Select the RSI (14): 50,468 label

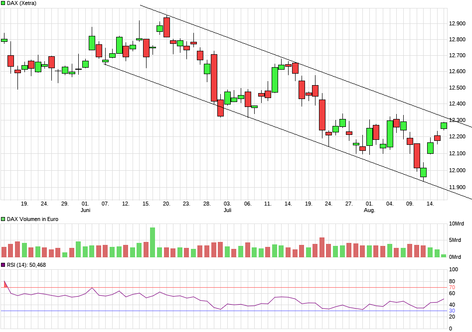pyautogui.click(x=26, y=265)
